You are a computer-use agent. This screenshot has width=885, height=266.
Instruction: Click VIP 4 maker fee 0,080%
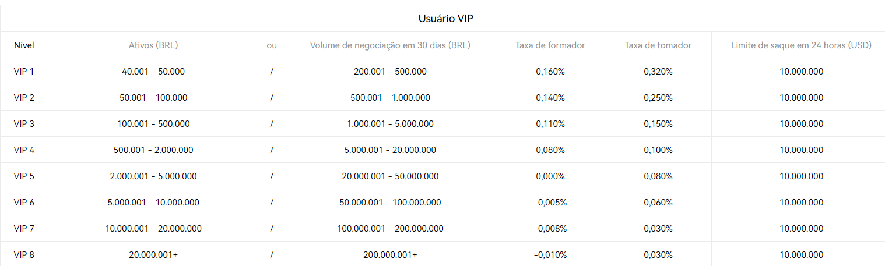550,150
